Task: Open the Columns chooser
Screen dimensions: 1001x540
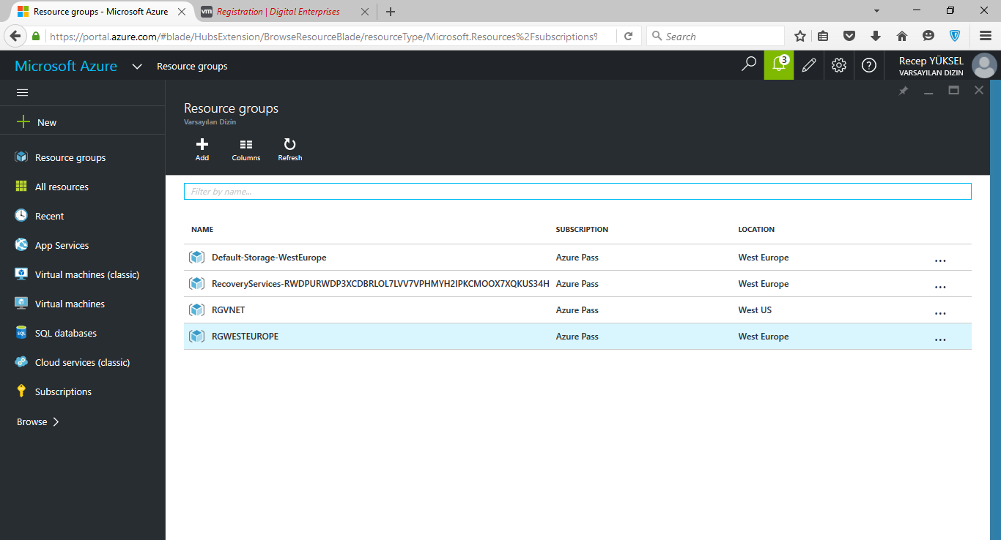Action: [246, 149]
